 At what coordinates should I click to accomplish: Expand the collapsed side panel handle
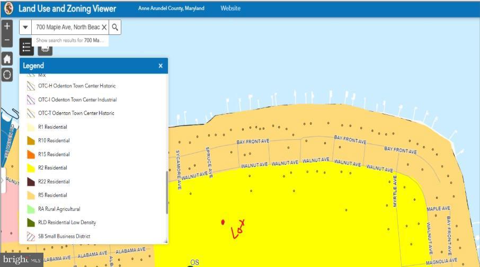[3, 180]
